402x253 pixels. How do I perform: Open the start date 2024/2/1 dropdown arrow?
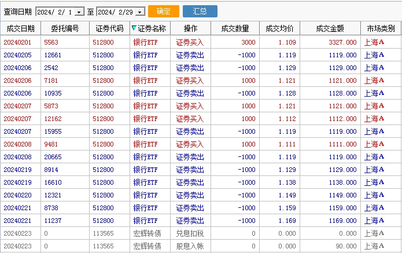80,12
